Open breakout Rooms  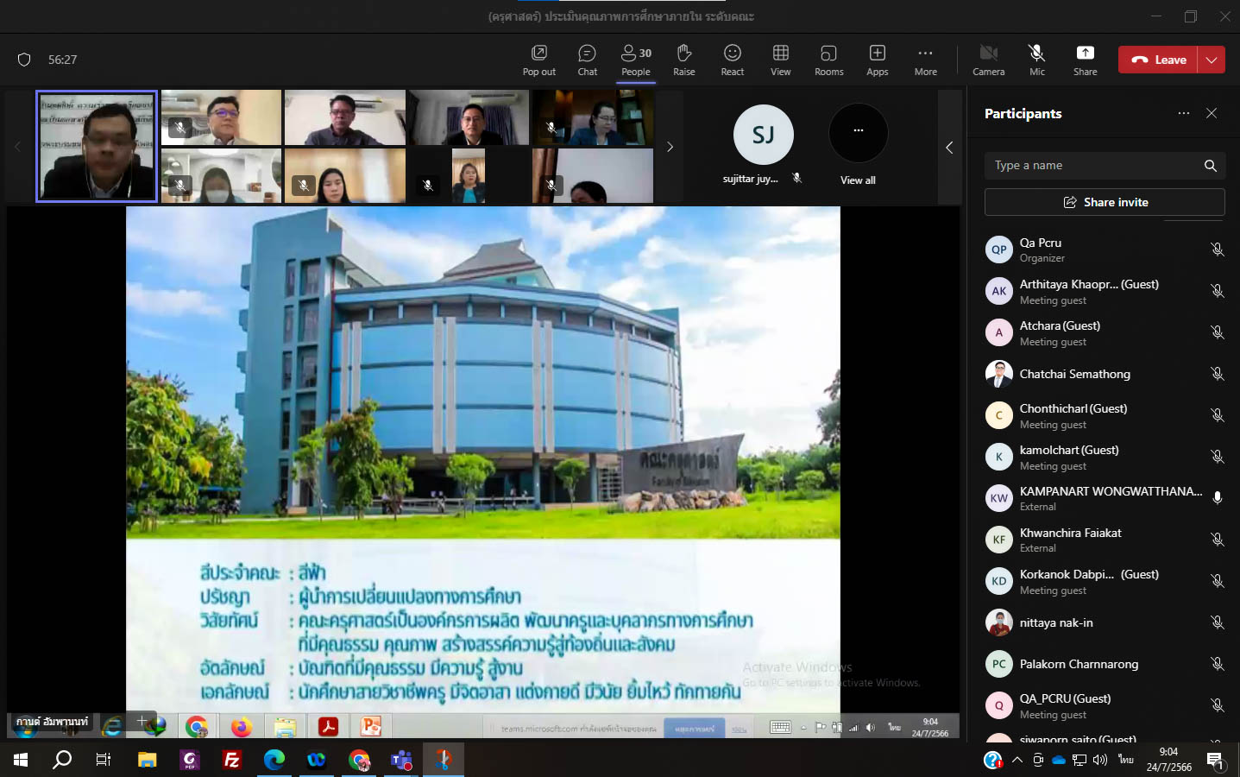pyautogui.click(x=828, y=60)
